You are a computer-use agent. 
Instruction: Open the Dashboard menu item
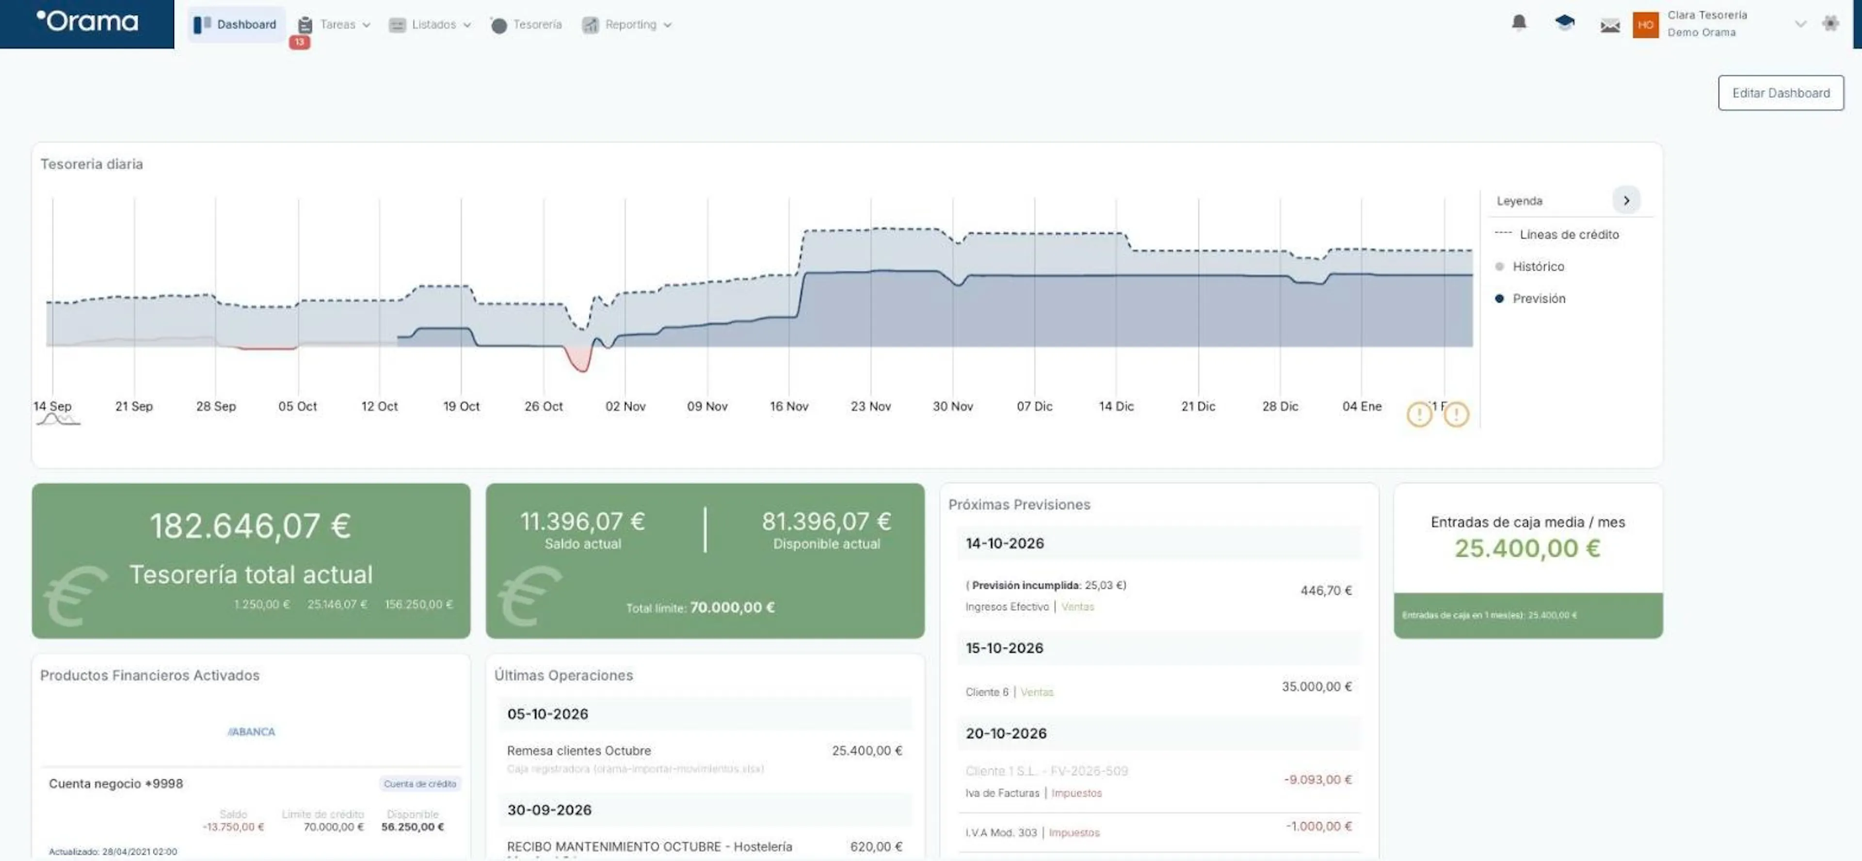click(236, 25)
